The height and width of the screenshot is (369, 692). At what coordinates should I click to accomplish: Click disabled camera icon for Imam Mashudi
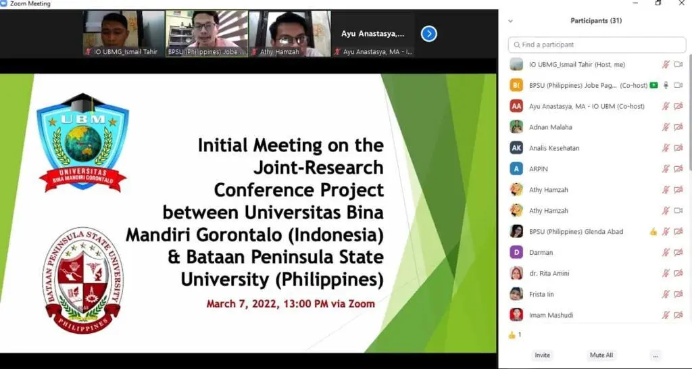point(678,315)
